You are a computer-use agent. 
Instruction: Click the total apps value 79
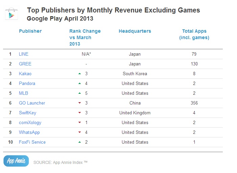(x=194, y=54)
